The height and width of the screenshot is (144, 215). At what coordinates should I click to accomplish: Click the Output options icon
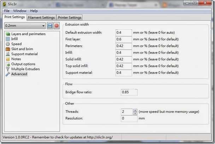(x=8, y=64)
